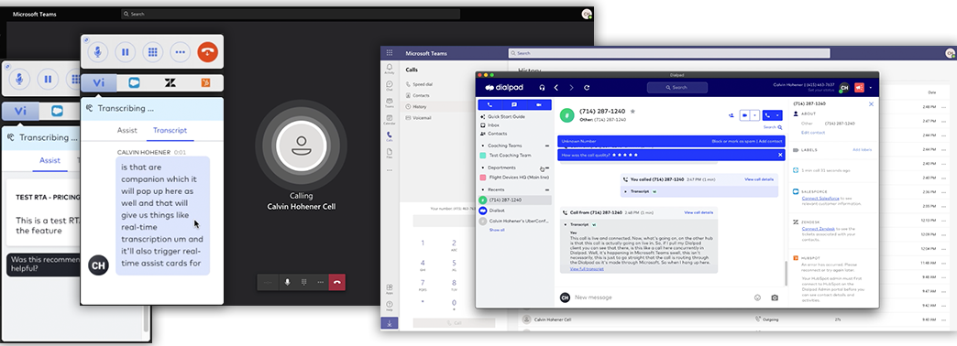The width and height of the screenshot is (957, 346).
Task: Click dial pad number 4 in Teams
Action: 423,265
